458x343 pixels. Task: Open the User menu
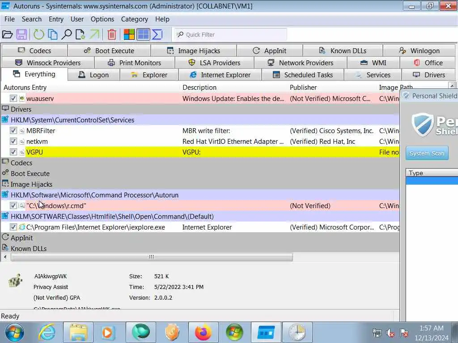point(77,19)
